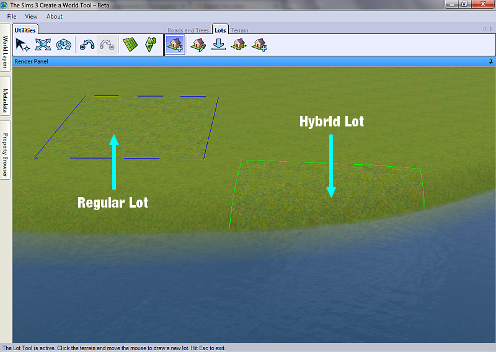
Task: Toggle the green grid display icon
Action: tap(130, 45)
